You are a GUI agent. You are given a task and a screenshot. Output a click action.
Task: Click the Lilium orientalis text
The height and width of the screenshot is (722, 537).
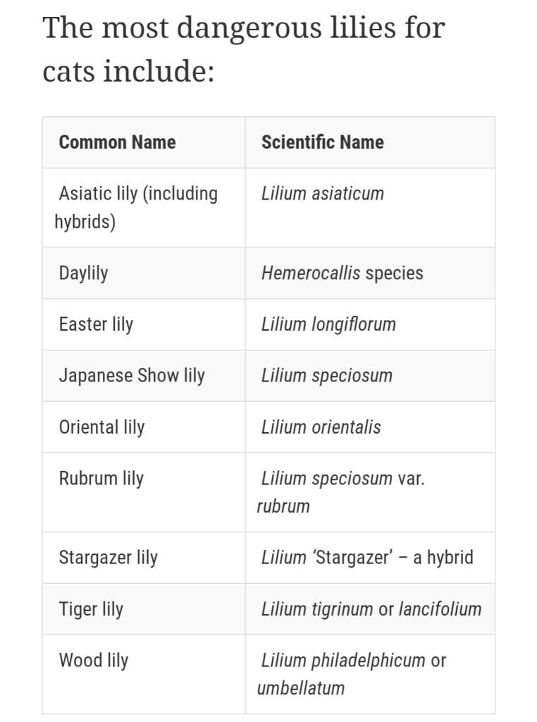pyautogui.click(x=321, y=427)
